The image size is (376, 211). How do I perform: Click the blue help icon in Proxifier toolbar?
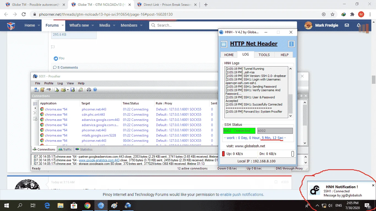coord(95,90)
